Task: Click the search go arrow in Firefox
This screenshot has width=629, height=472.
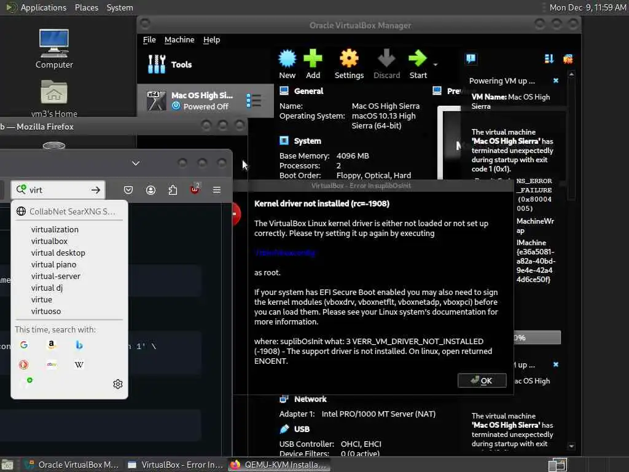Action: pyautogui.click(x=95, y=190)
